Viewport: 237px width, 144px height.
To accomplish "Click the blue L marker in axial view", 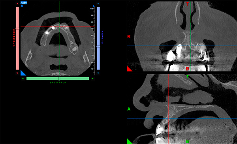I will (x=94, y=6).
